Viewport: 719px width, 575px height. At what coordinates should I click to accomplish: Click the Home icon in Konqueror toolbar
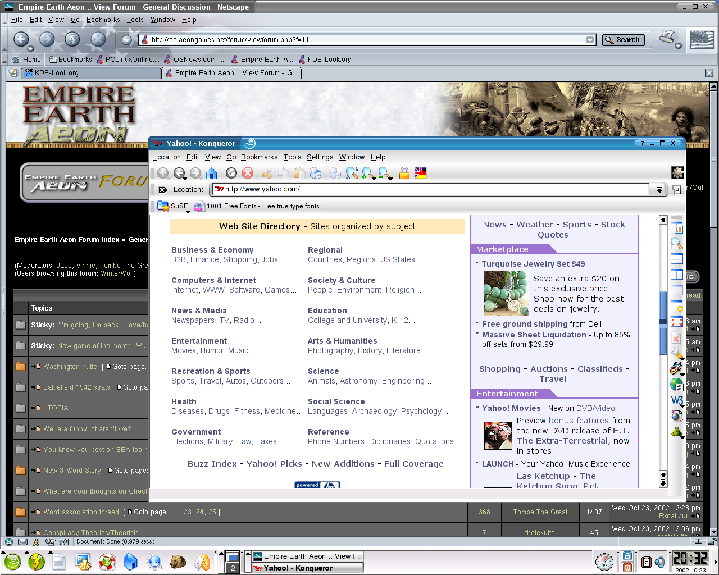[212, 174]
